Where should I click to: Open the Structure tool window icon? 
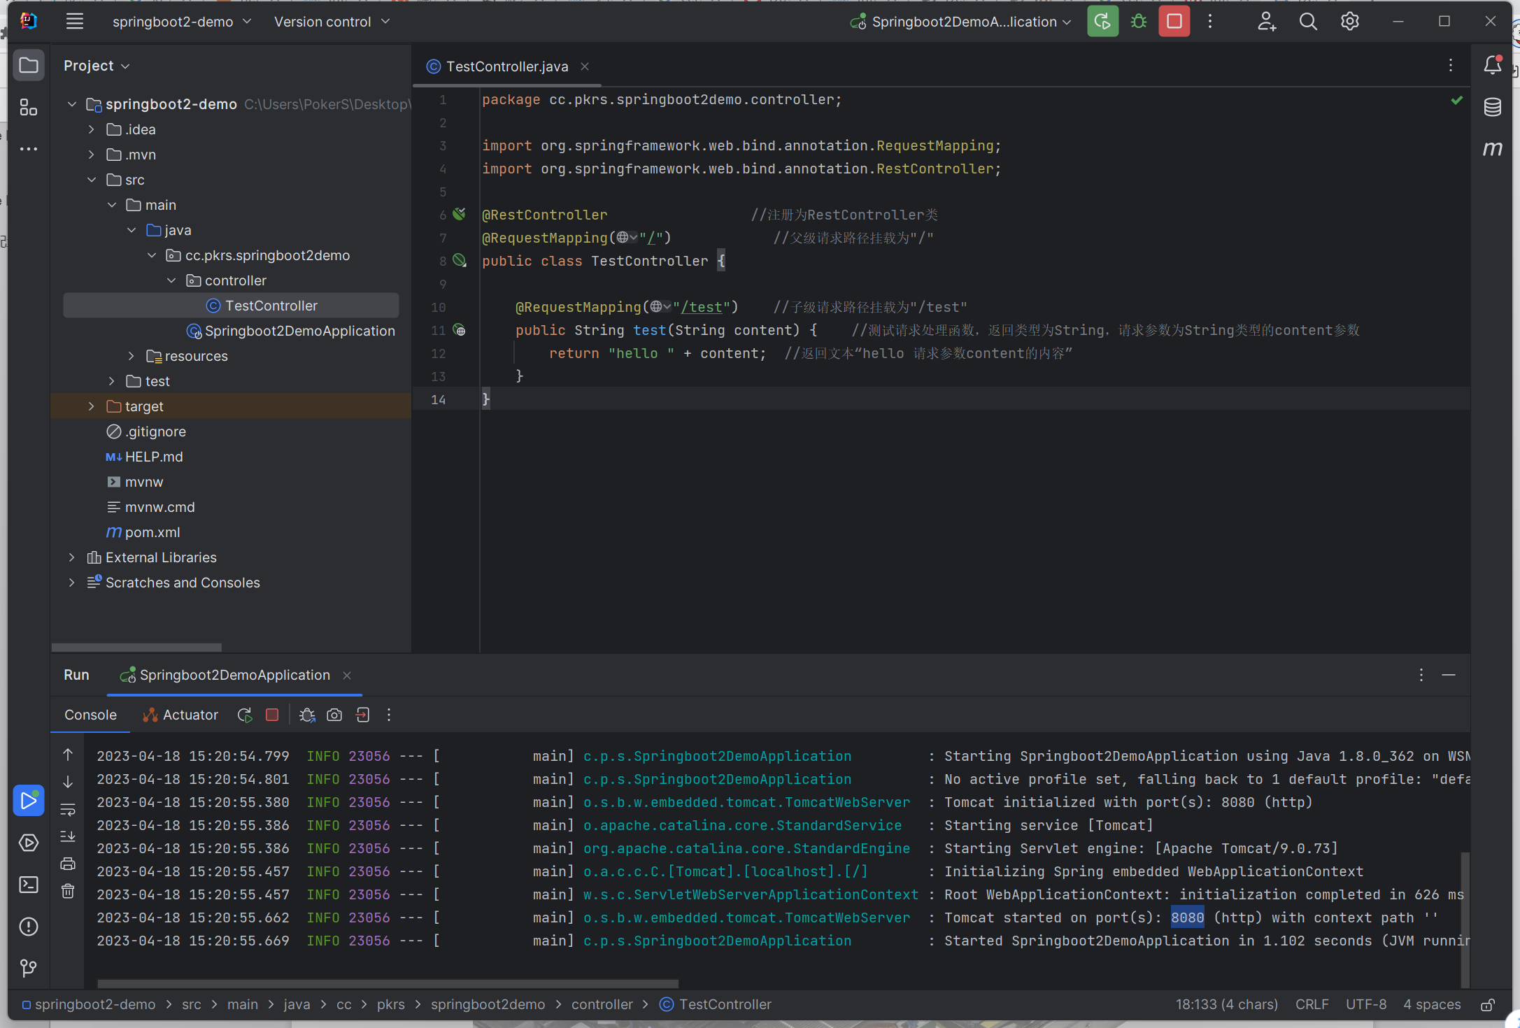(x=29, y=107)
